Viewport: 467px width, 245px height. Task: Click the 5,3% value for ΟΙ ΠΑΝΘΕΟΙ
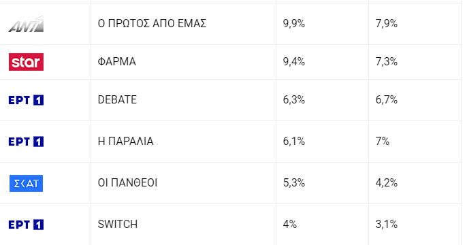click(294, 183)
